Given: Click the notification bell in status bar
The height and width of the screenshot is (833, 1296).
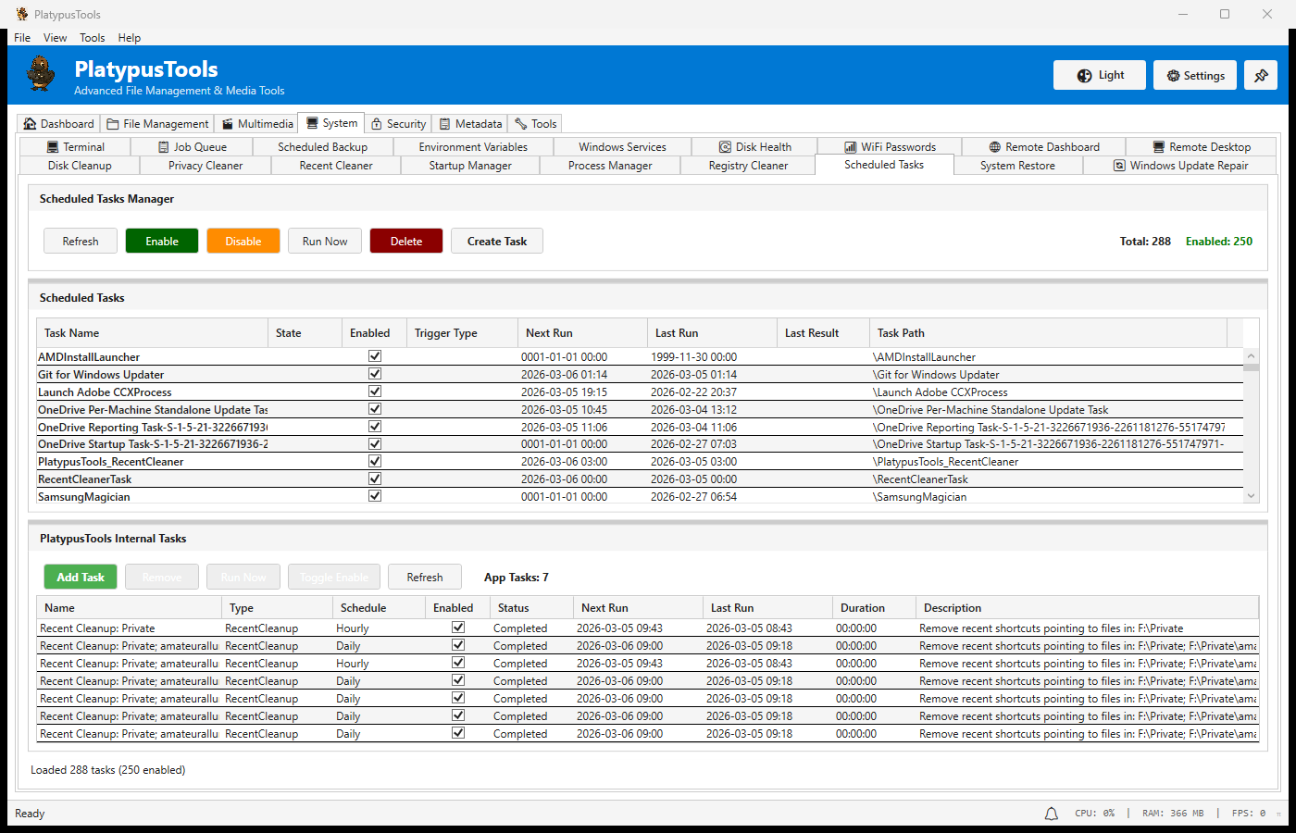Looking at the screenshot, I should coord(1052,814).
